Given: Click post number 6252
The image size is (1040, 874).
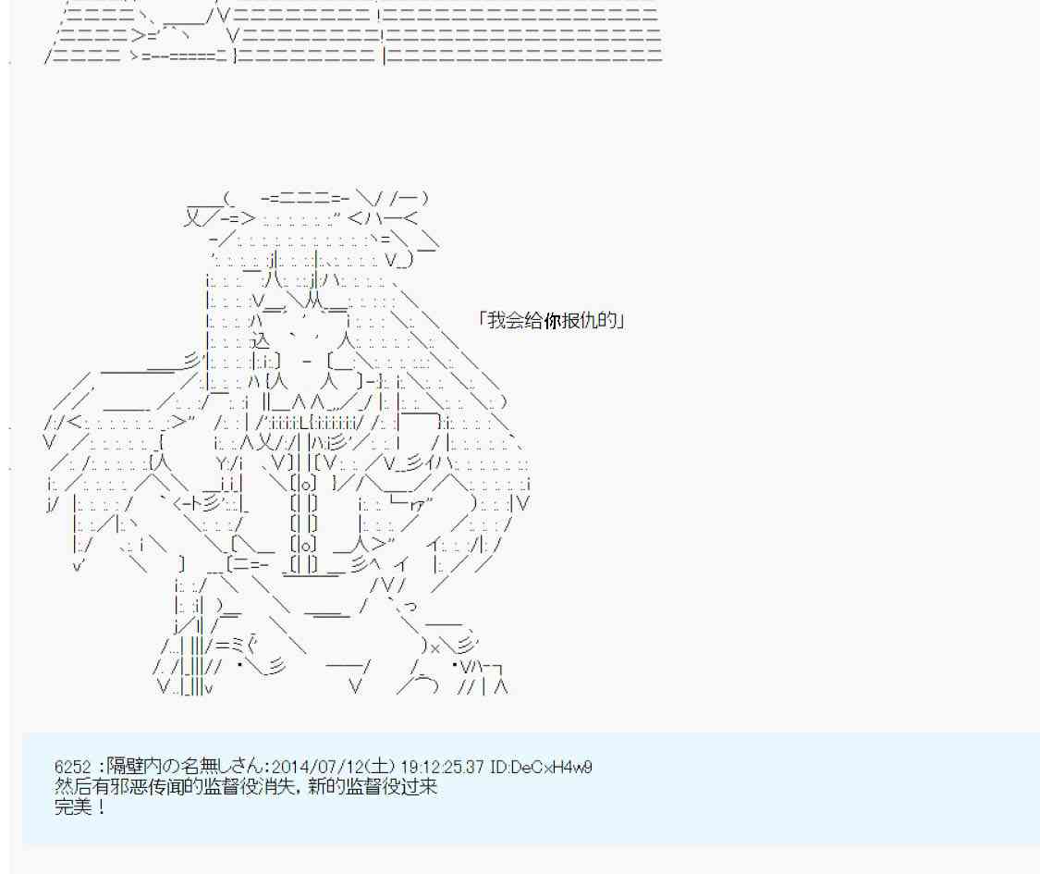Looking at the screenshot, I should [x=71, y=767].
